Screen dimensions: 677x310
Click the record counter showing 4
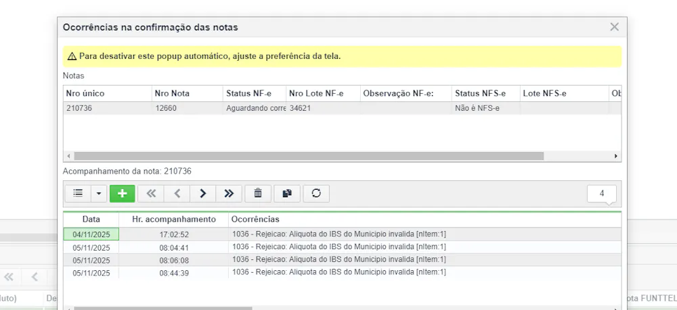pos(601,194)
